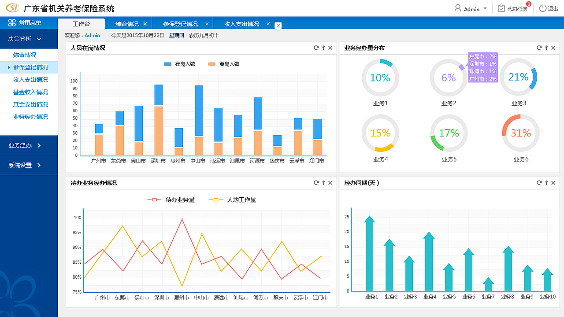This screenshot has width=564, height=317.
Task: Open the Admin user dropdown arrow
Action: (x=485, y=9)
